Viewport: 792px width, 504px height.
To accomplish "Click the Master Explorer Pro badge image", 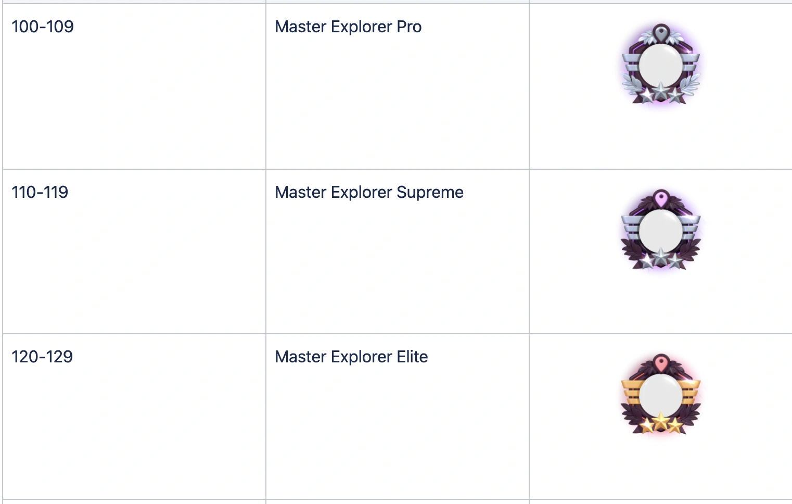I will tap(661, 64).
